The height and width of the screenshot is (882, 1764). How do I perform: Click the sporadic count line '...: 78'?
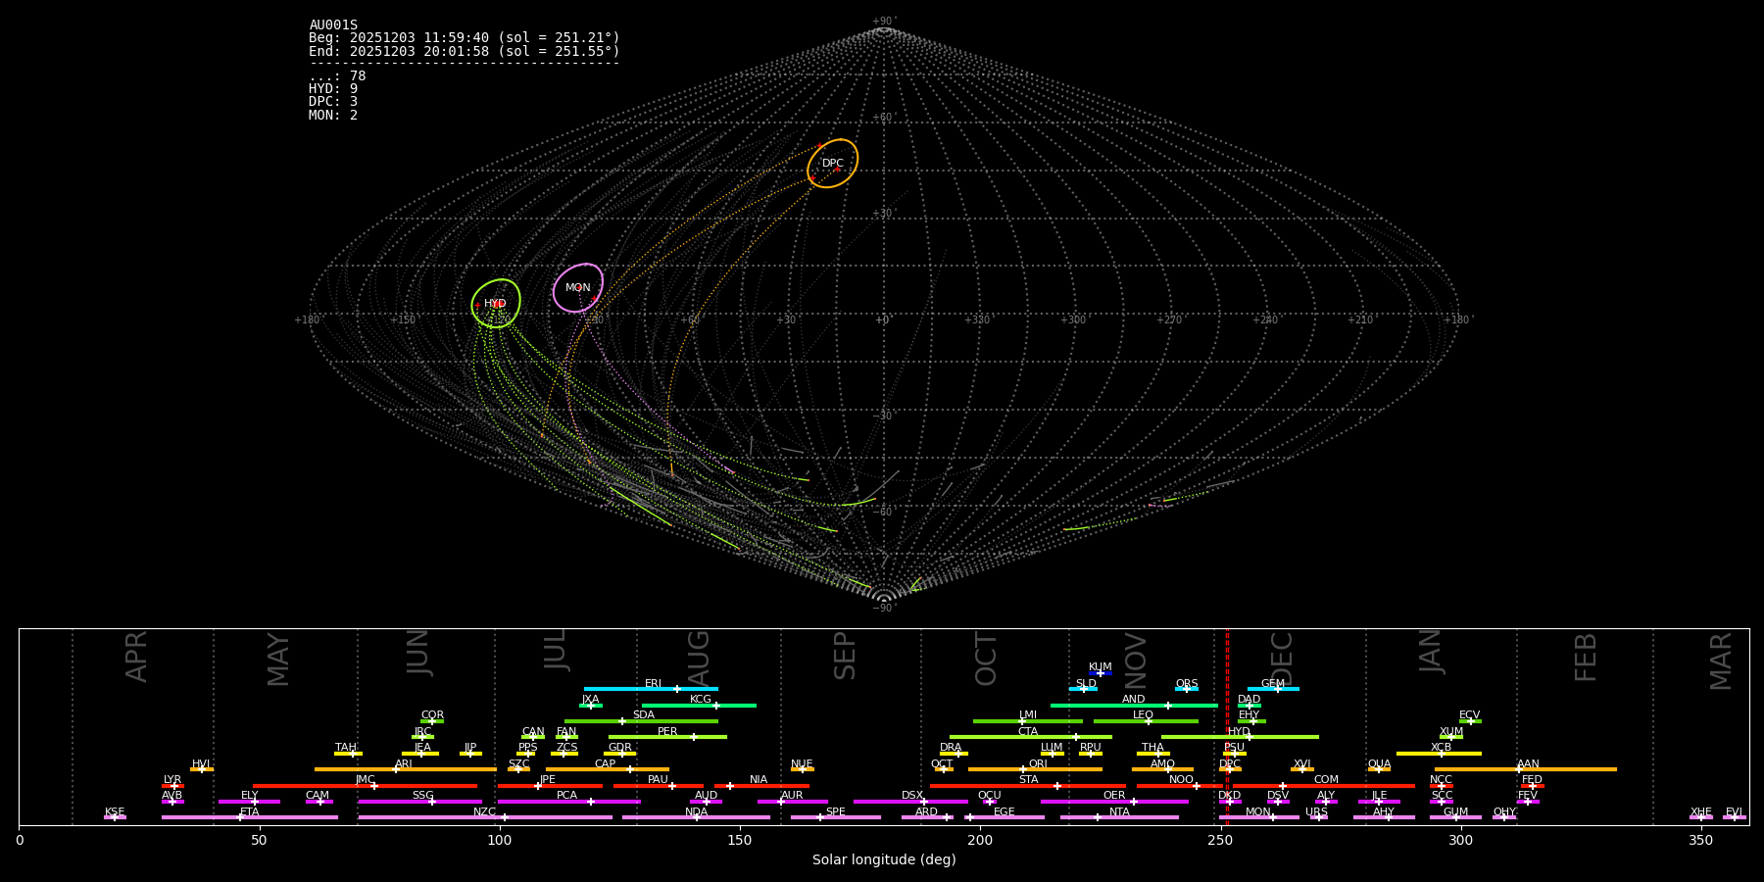point(337,76)
